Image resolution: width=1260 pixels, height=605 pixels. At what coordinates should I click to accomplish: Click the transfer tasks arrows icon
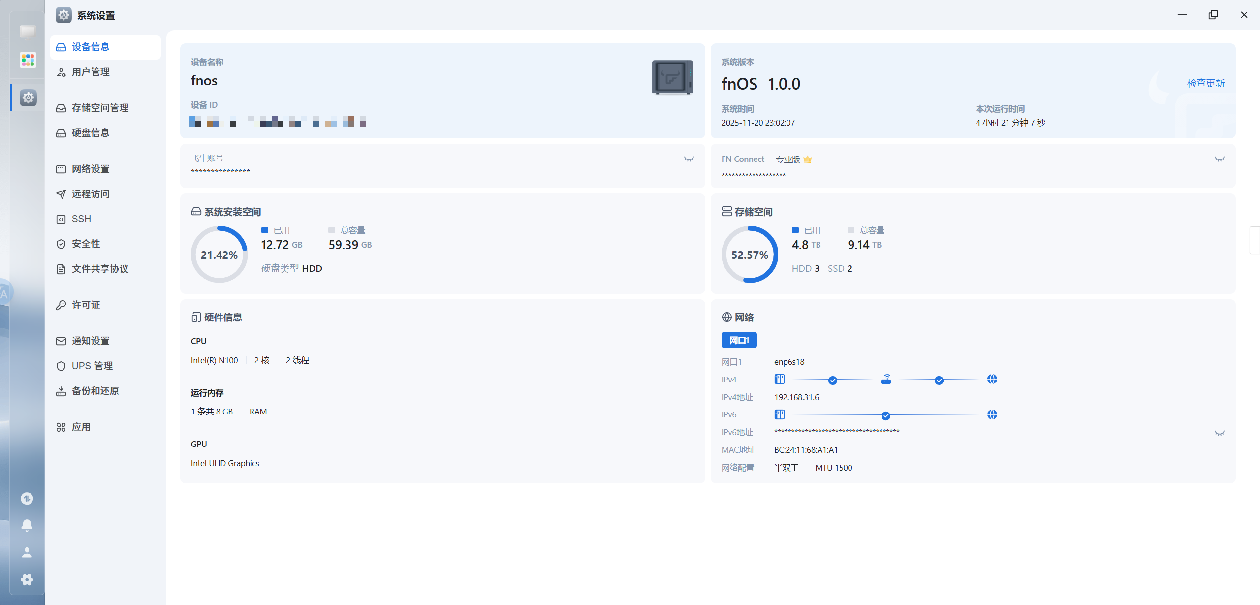pos(27,499)
